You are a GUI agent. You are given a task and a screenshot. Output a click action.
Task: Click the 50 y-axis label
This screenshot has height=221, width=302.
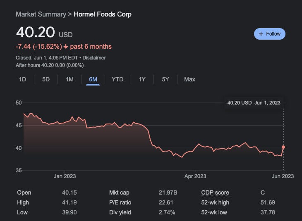click(x=19, y=103)
